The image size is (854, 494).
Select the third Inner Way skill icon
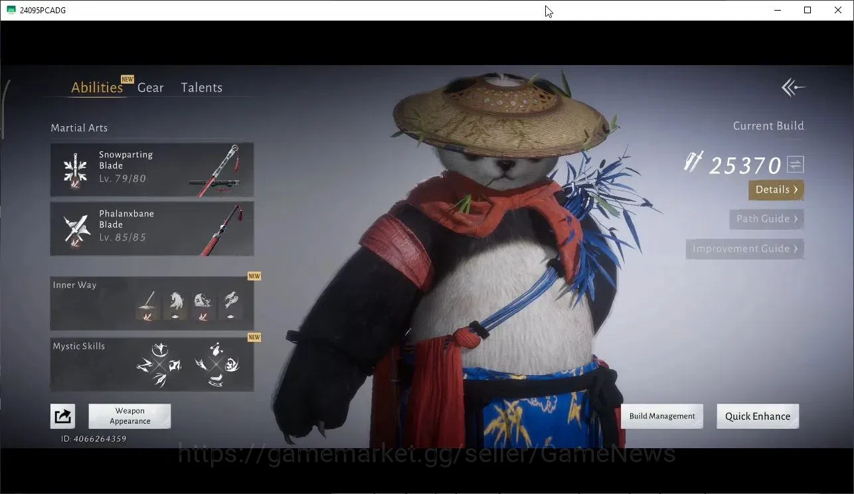click(203, 305)
